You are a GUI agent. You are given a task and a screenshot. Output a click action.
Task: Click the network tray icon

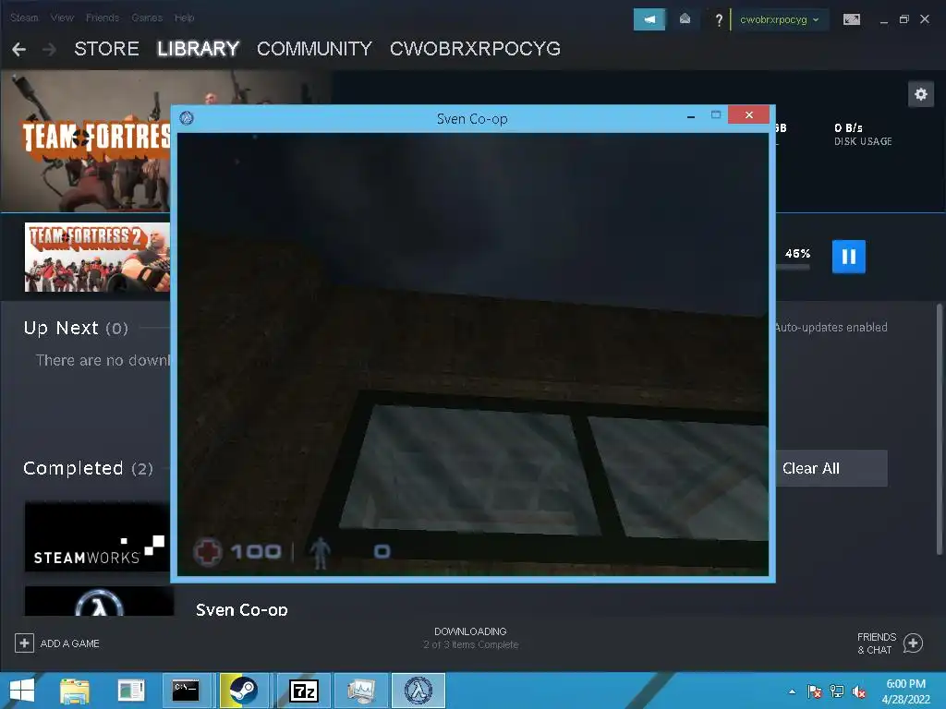[x=837, y=691]
